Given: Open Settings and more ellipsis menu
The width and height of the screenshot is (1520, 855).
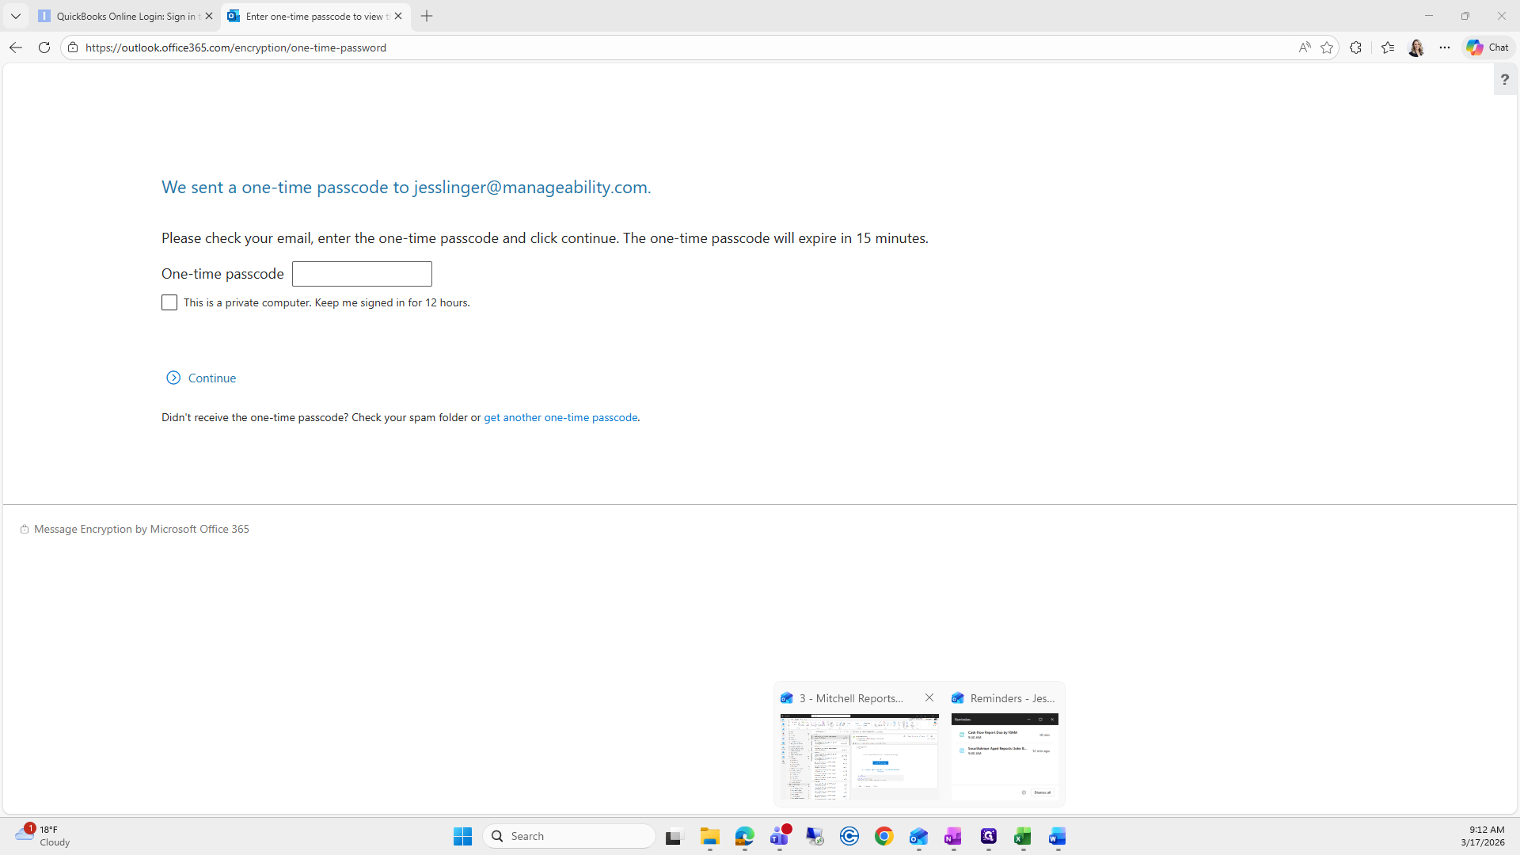Looking at the screenshot, I should (x=1445, y=47).
